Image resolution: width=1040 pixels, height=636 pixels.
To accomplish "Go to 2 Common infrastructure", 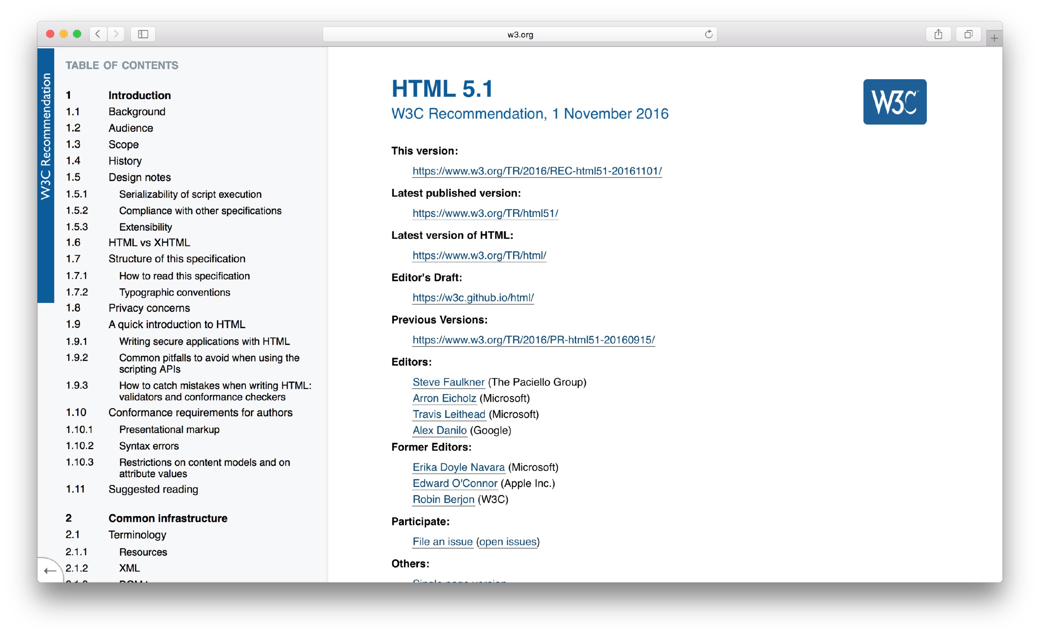I will pos(167,518).
